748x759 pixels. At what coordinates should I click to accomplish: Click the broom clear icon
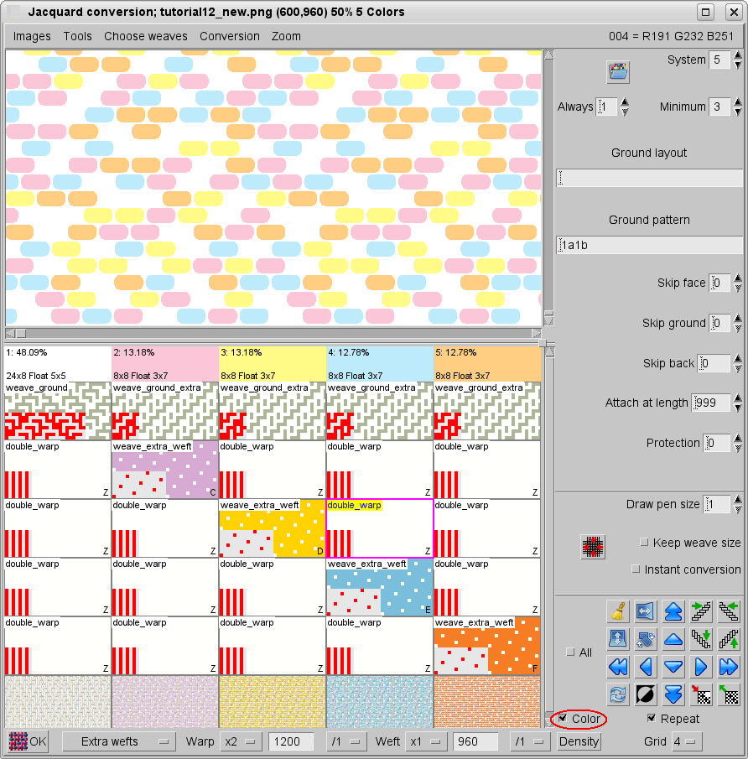click(x=618, y=611)
